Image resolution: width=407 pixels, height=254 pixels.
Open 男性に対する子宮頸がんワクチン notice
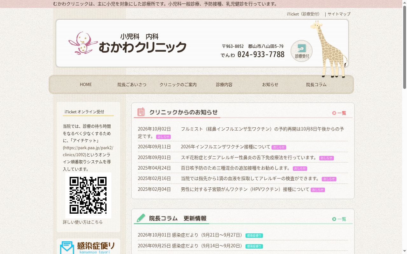point(245,189)
